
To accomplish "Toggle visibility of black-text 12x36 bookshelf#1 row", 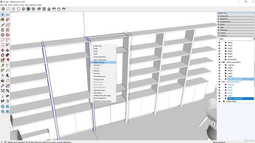I will click(x=219, y=62).
